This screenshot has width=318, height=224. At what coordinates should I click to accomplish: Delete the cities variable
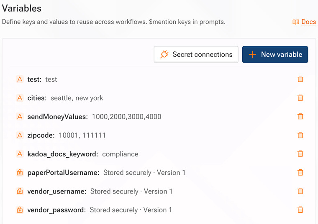(300, 98)
